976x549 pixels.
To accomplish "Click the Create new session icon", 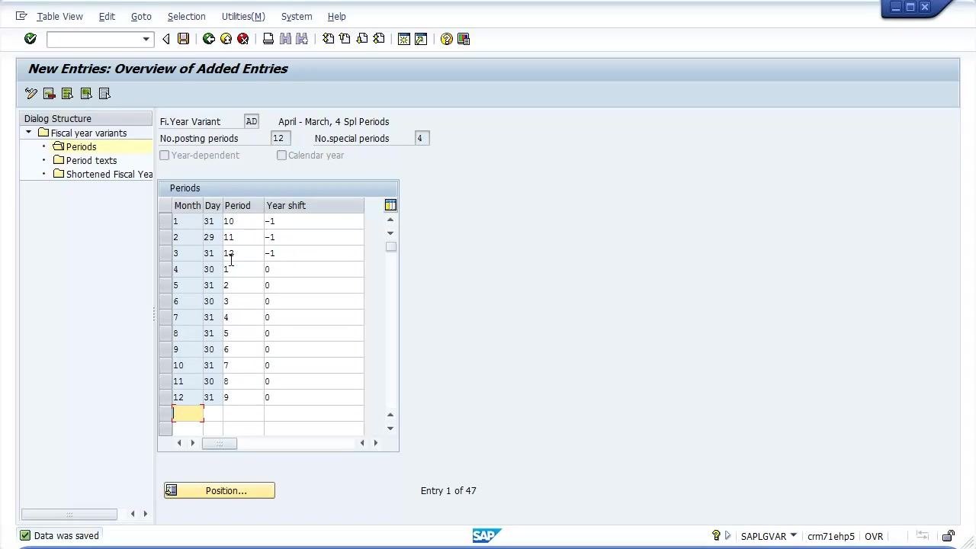I will 404,39.
